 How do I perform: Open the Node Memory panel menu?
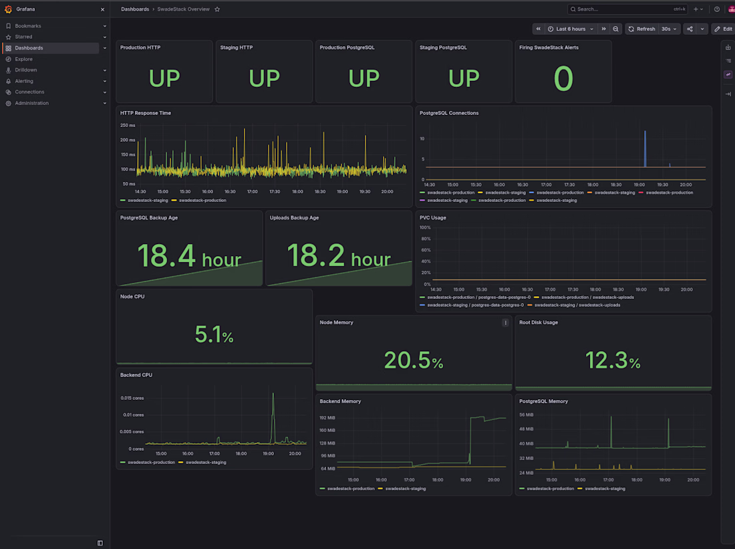coord(505,323)
